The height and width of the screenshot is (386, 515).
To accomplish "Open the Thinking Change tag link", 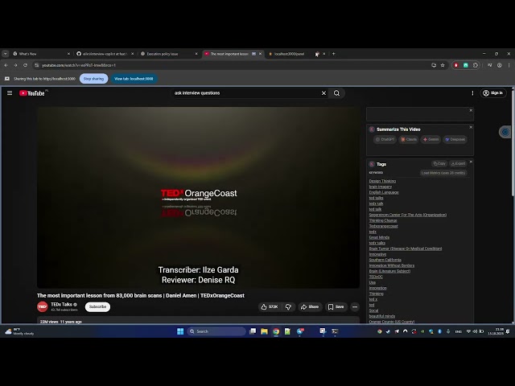I will point(383,220).
